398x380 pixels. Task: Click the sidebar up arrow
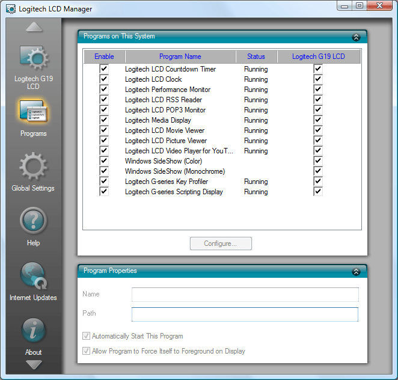(34, 27)
